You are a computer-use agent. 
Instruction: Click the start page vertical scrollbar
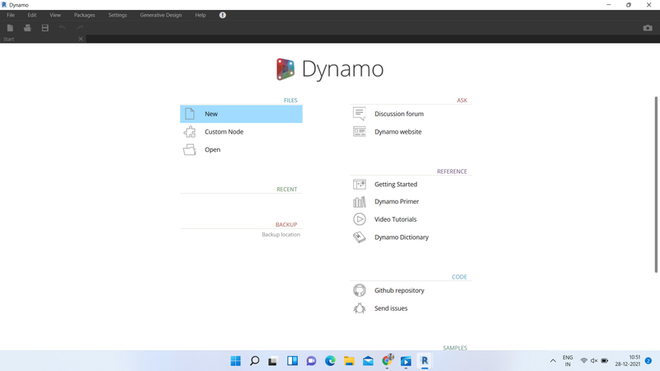pyautogui.click(x=656, y=185)
